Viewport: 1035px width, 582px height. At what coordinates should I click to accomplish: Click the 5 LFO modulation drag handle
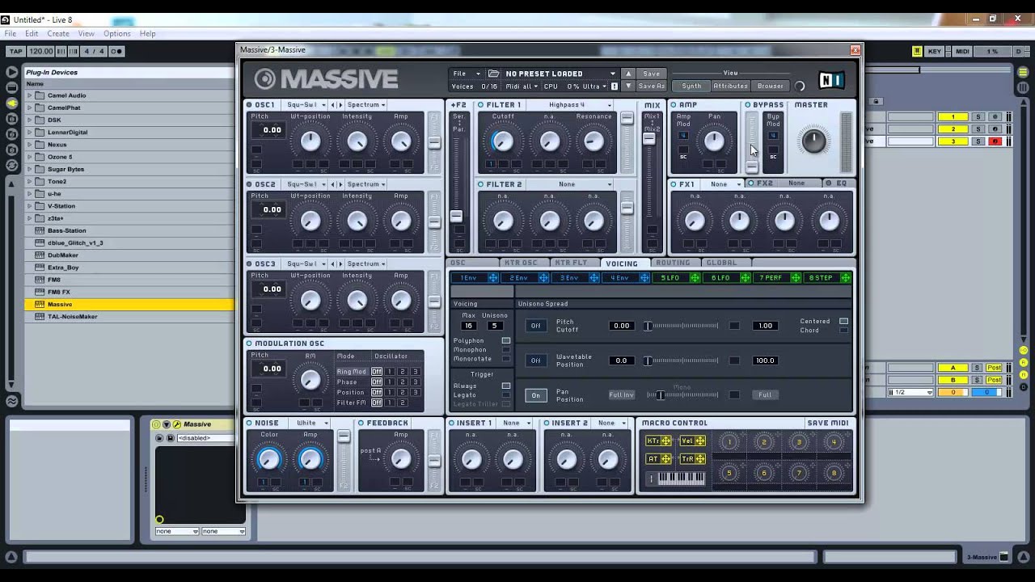click(695, 278)
